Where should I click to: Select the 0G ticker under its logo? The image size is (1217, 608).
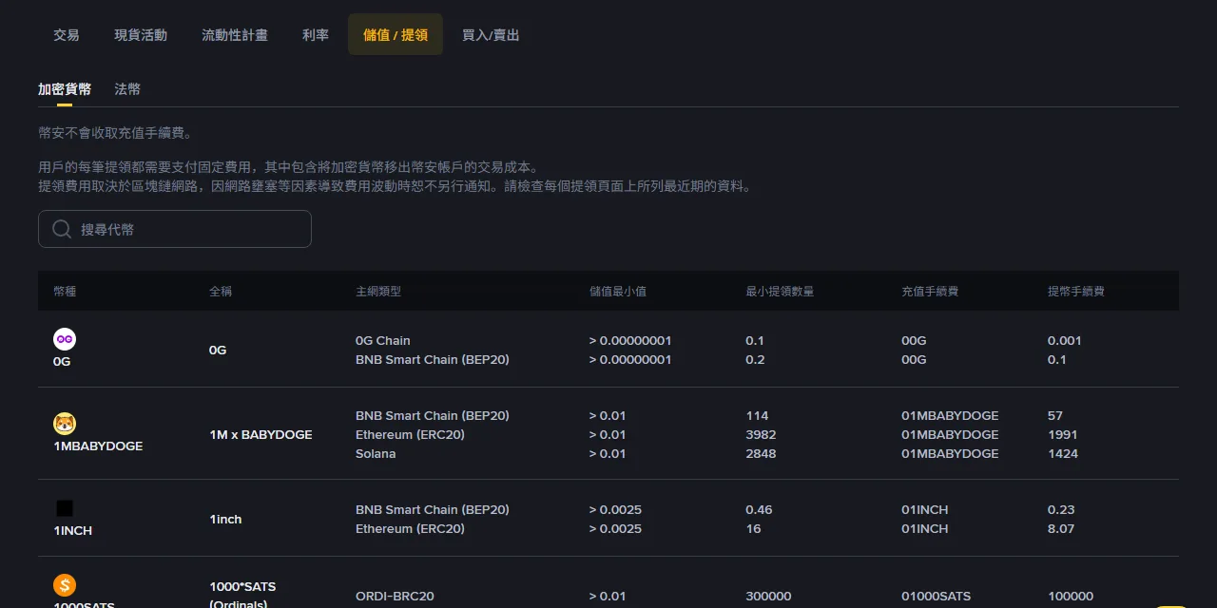62,362
